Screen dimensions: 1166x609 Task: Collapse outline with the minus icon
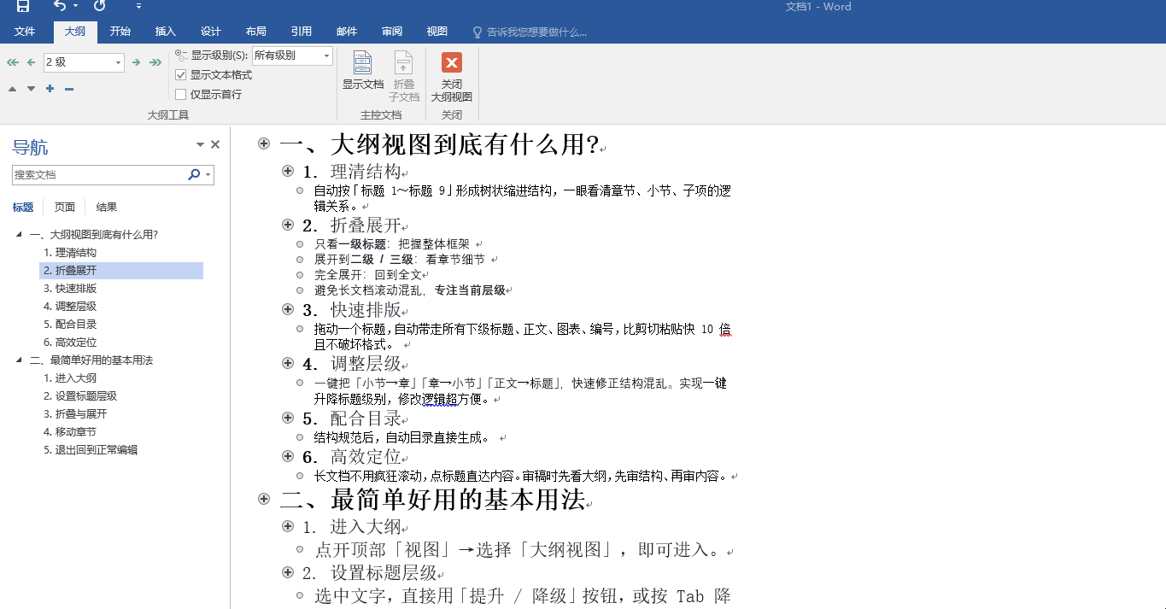point(68,88)
